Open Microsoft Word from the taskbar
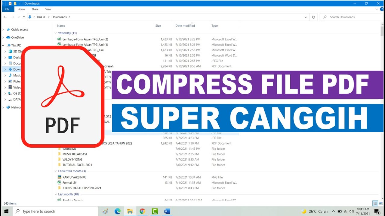 (167, 211)
